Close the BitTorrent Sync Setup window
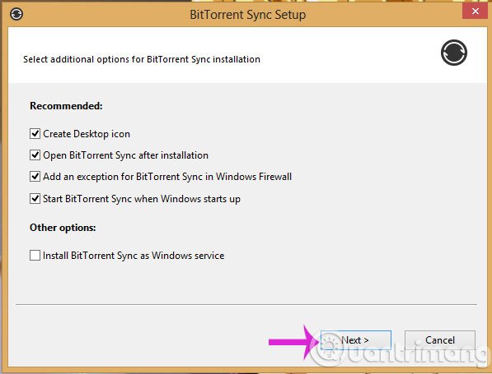Image resolution: width=492 pixels, height=374 pixels. pos(476,12)
